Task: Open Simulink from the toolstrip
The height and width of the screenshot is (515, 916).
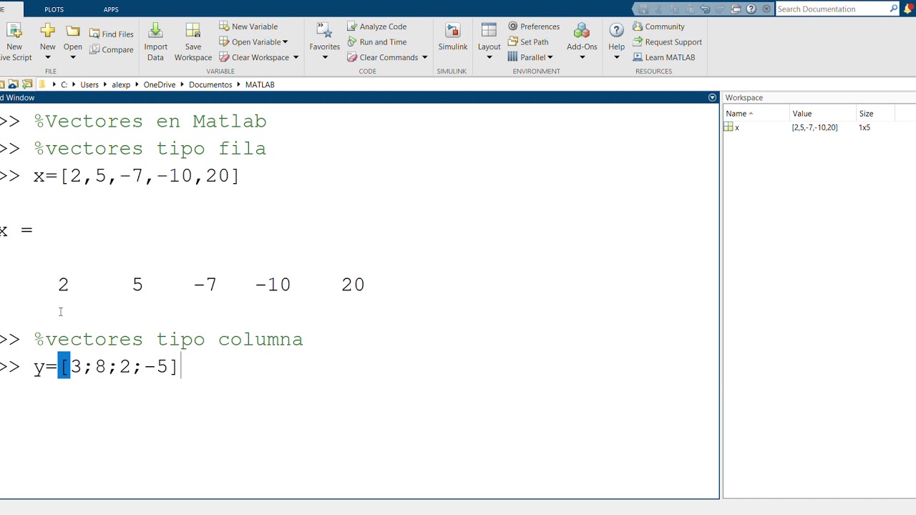Action: [452, 37]
